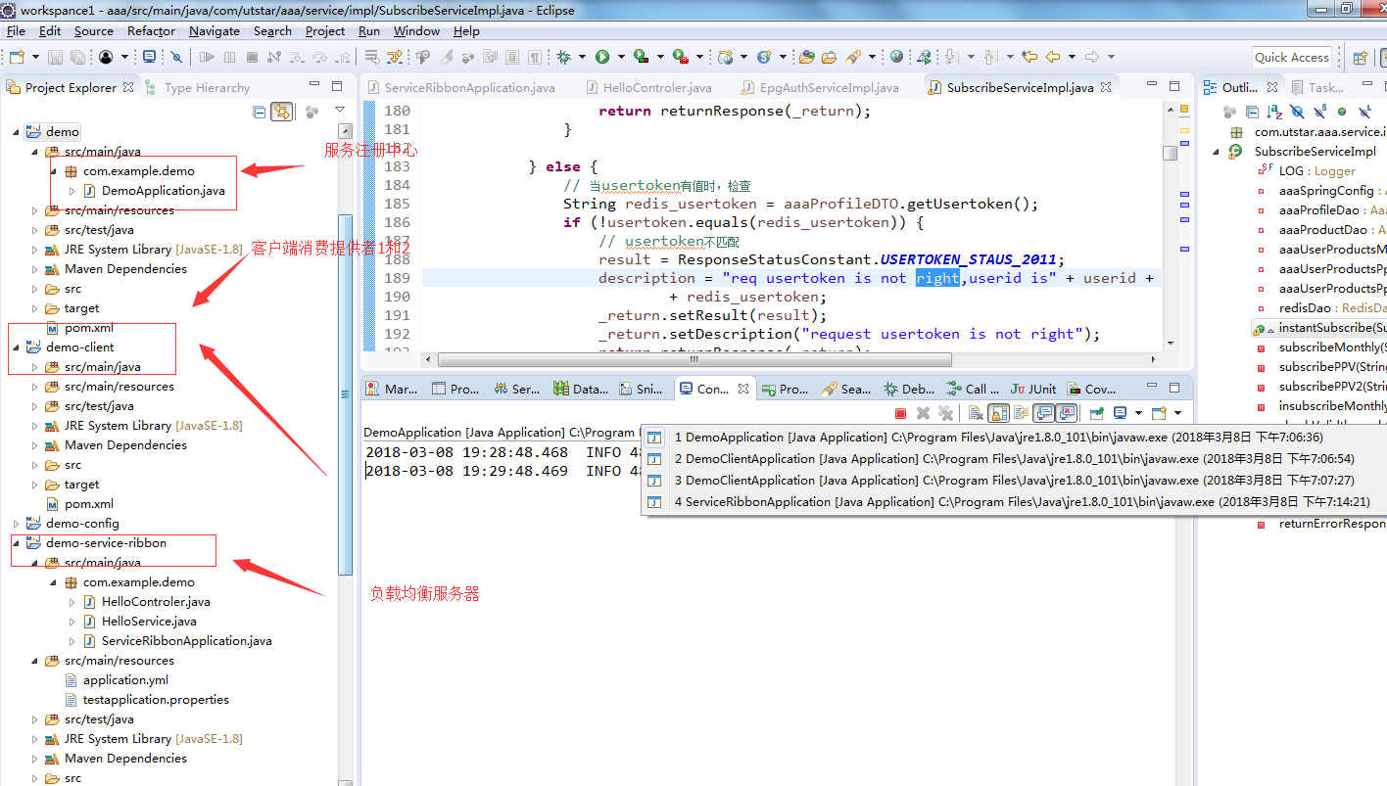Open the Debug button dropdown arrow
The width and height of the screenshot is (1387, 786).
[582, 57]
